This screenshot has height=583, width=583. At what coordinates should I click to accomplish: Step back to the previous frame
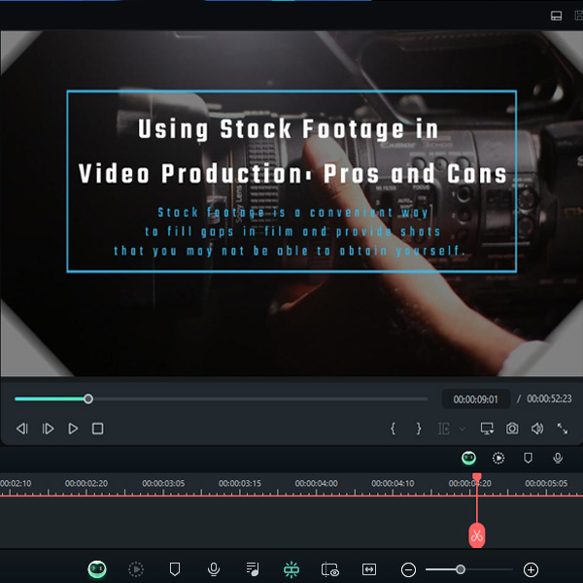pyautogui.click(x=22, y=429)
